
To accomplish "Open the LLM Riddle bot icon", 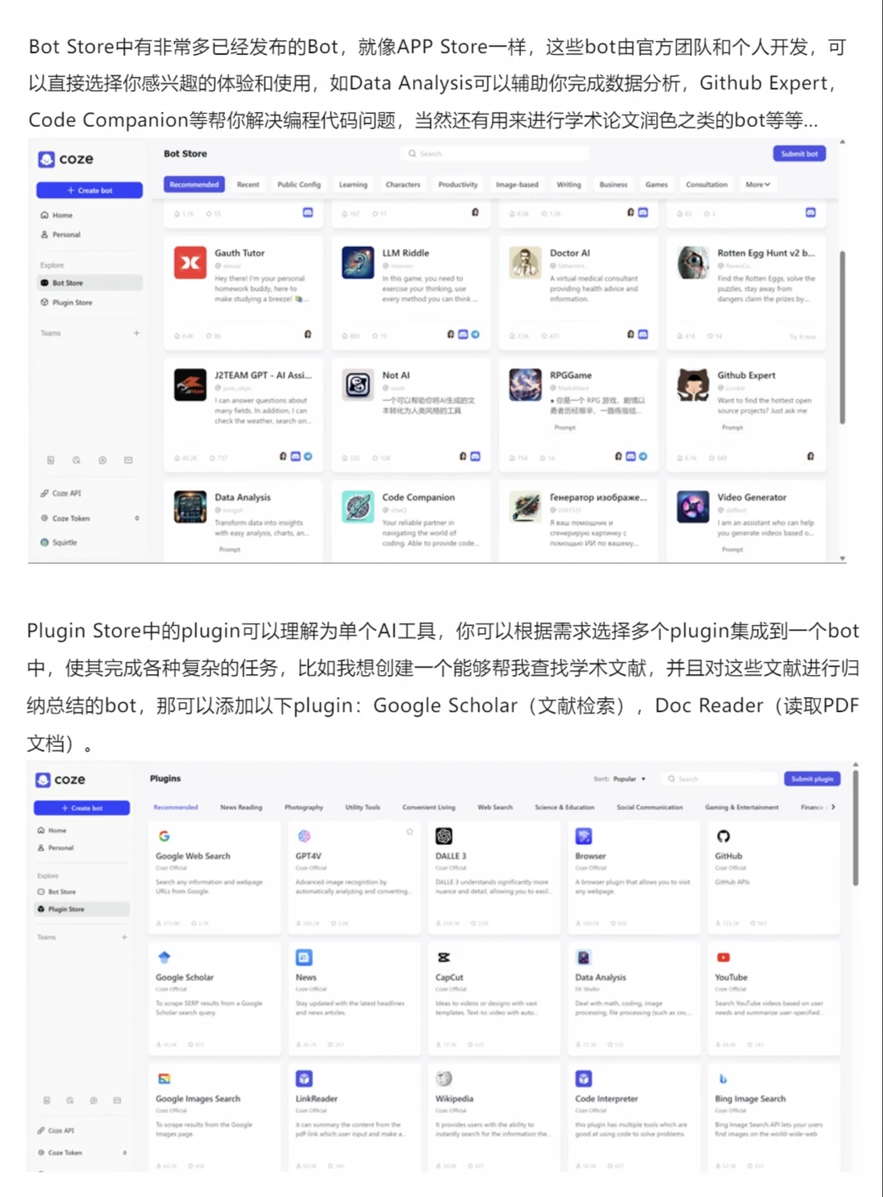I will [x=358, y=263].
